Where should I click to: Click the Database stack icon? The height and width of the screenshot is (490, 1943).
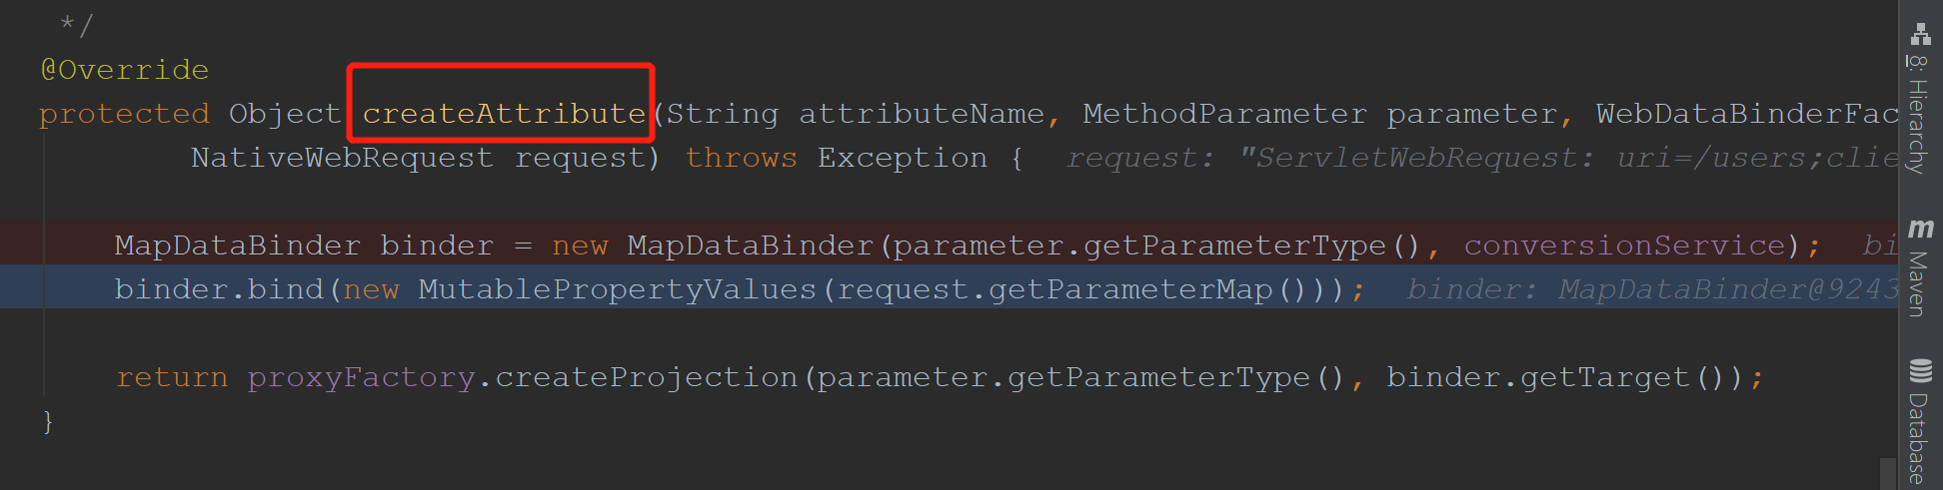(1920, 371)
